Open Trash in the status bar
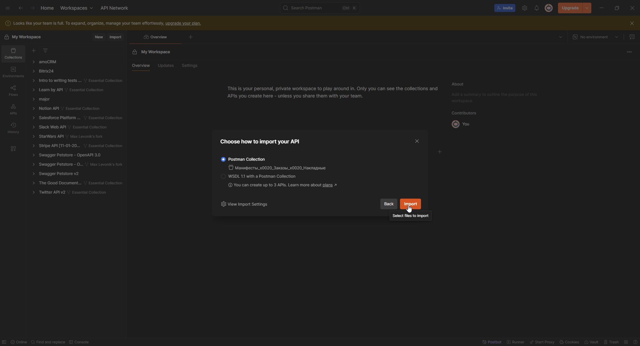Image resolution: width=640 pixels, height=346 pixels. 611,342
